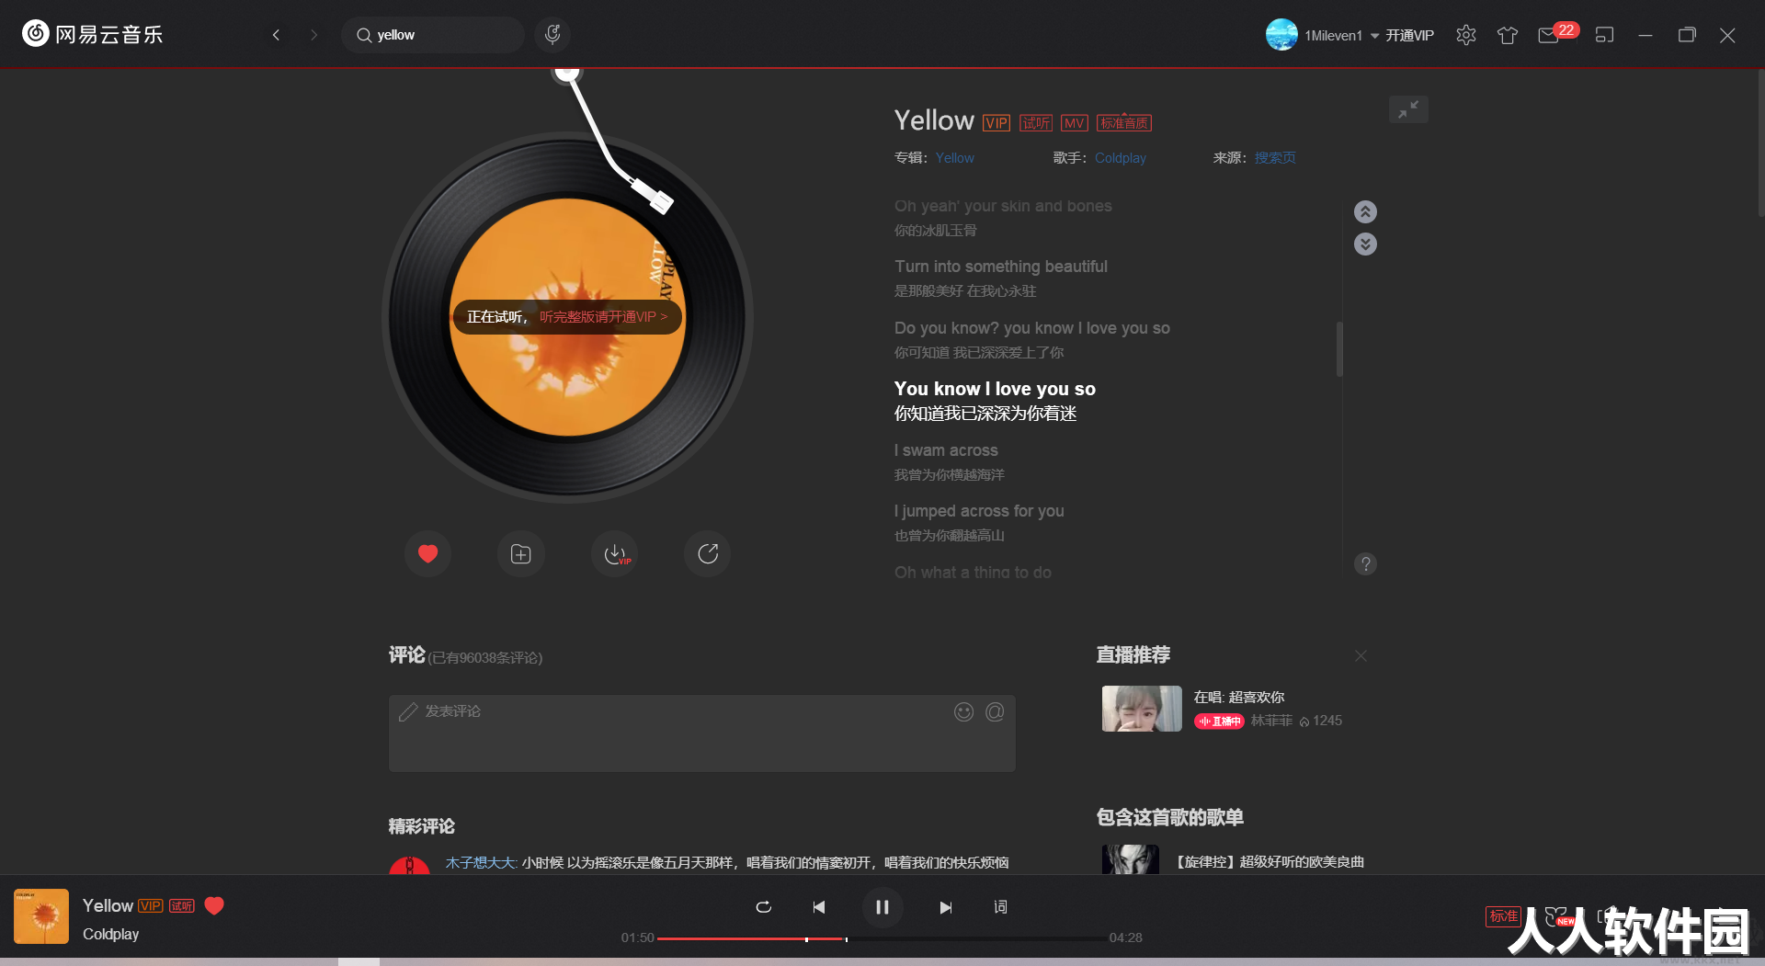Image resolution: width=1765 pixels, height=966 pixels.
Task: Open the 1Mileven1 profile avatar
Action: point(1281,35)
